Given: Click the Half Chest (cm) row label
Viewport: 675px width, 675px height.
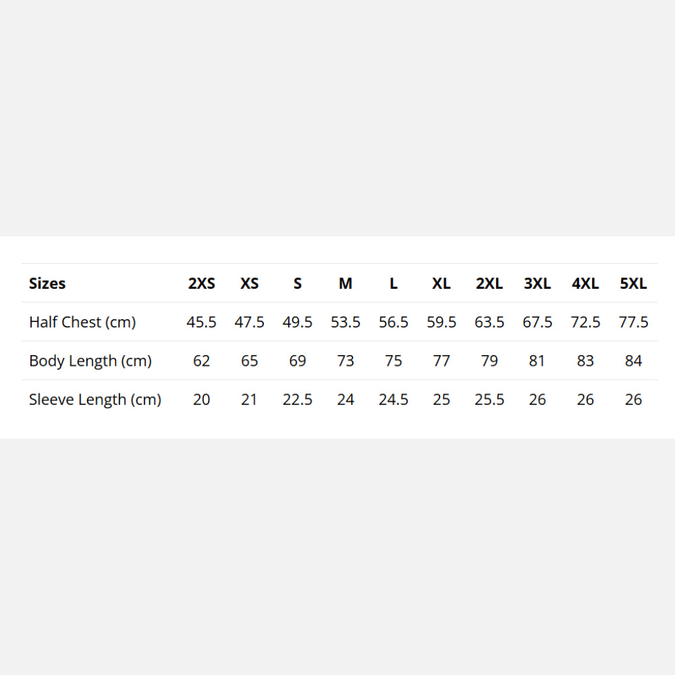Looking at the screenshot, I should click(82, 323).
